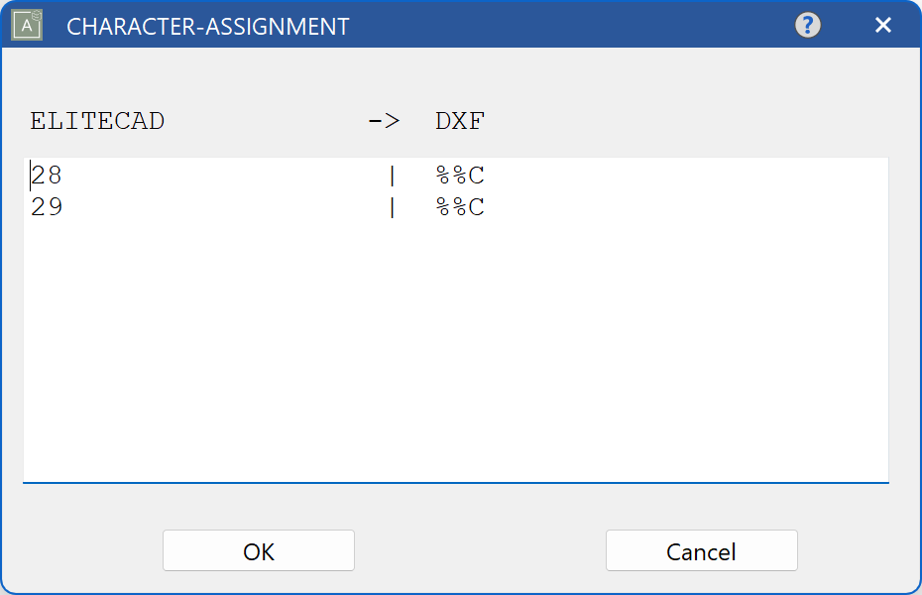Dismiss the dialog using Cancel
This screenshot has width=922, height=595.
701,550
